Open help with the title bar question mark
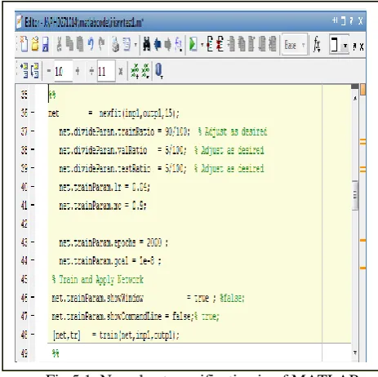The image size is (378, 377). pos(351,21)
